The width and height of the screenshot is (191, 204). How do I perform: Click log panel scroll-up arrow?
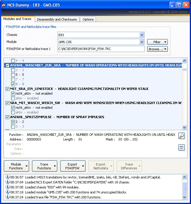tap(184, 177)
